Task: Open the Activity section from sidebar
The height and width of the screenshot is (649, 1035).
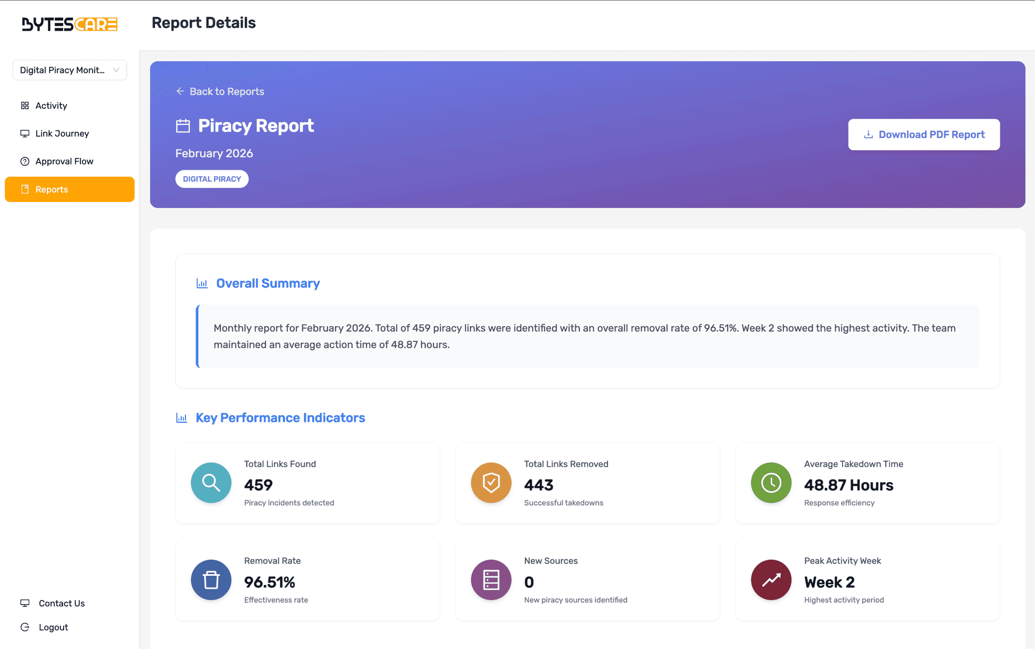Action: [x=51, y=105]
